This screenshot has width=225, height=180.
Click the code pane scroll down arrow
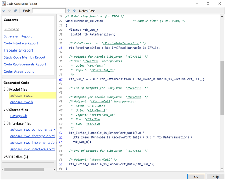coord(222,169)
